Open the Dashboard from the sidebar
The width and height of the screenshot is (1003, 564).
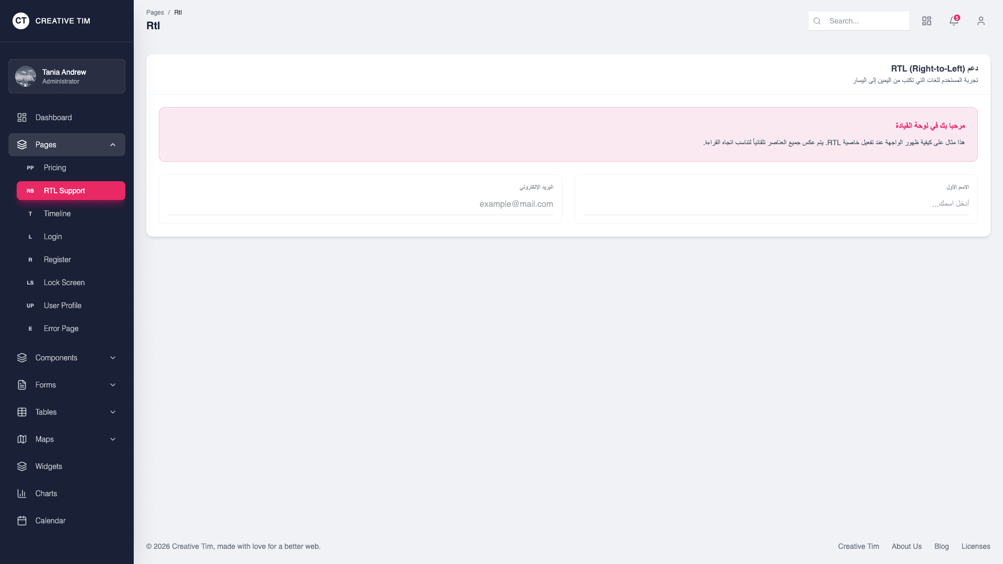tap(53, 118)
